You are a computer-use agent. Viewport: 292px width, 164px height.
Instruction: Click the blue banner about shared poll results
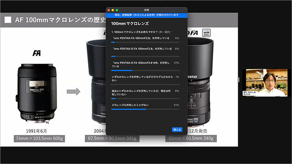click(x=146, y=15)
